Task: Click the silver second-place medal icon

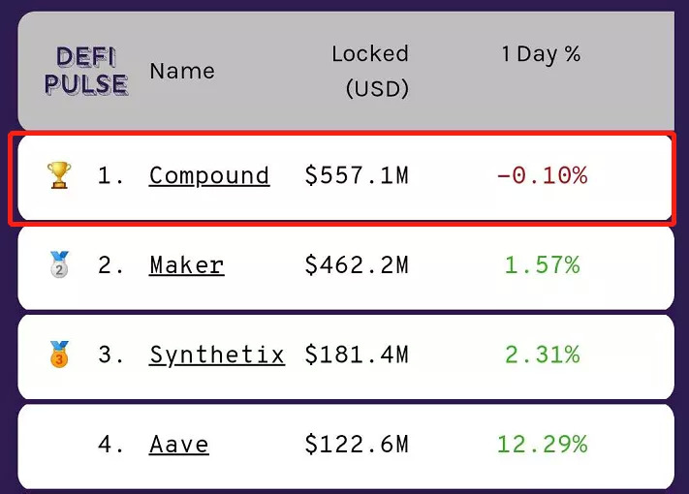Action: tap(59, 264)
